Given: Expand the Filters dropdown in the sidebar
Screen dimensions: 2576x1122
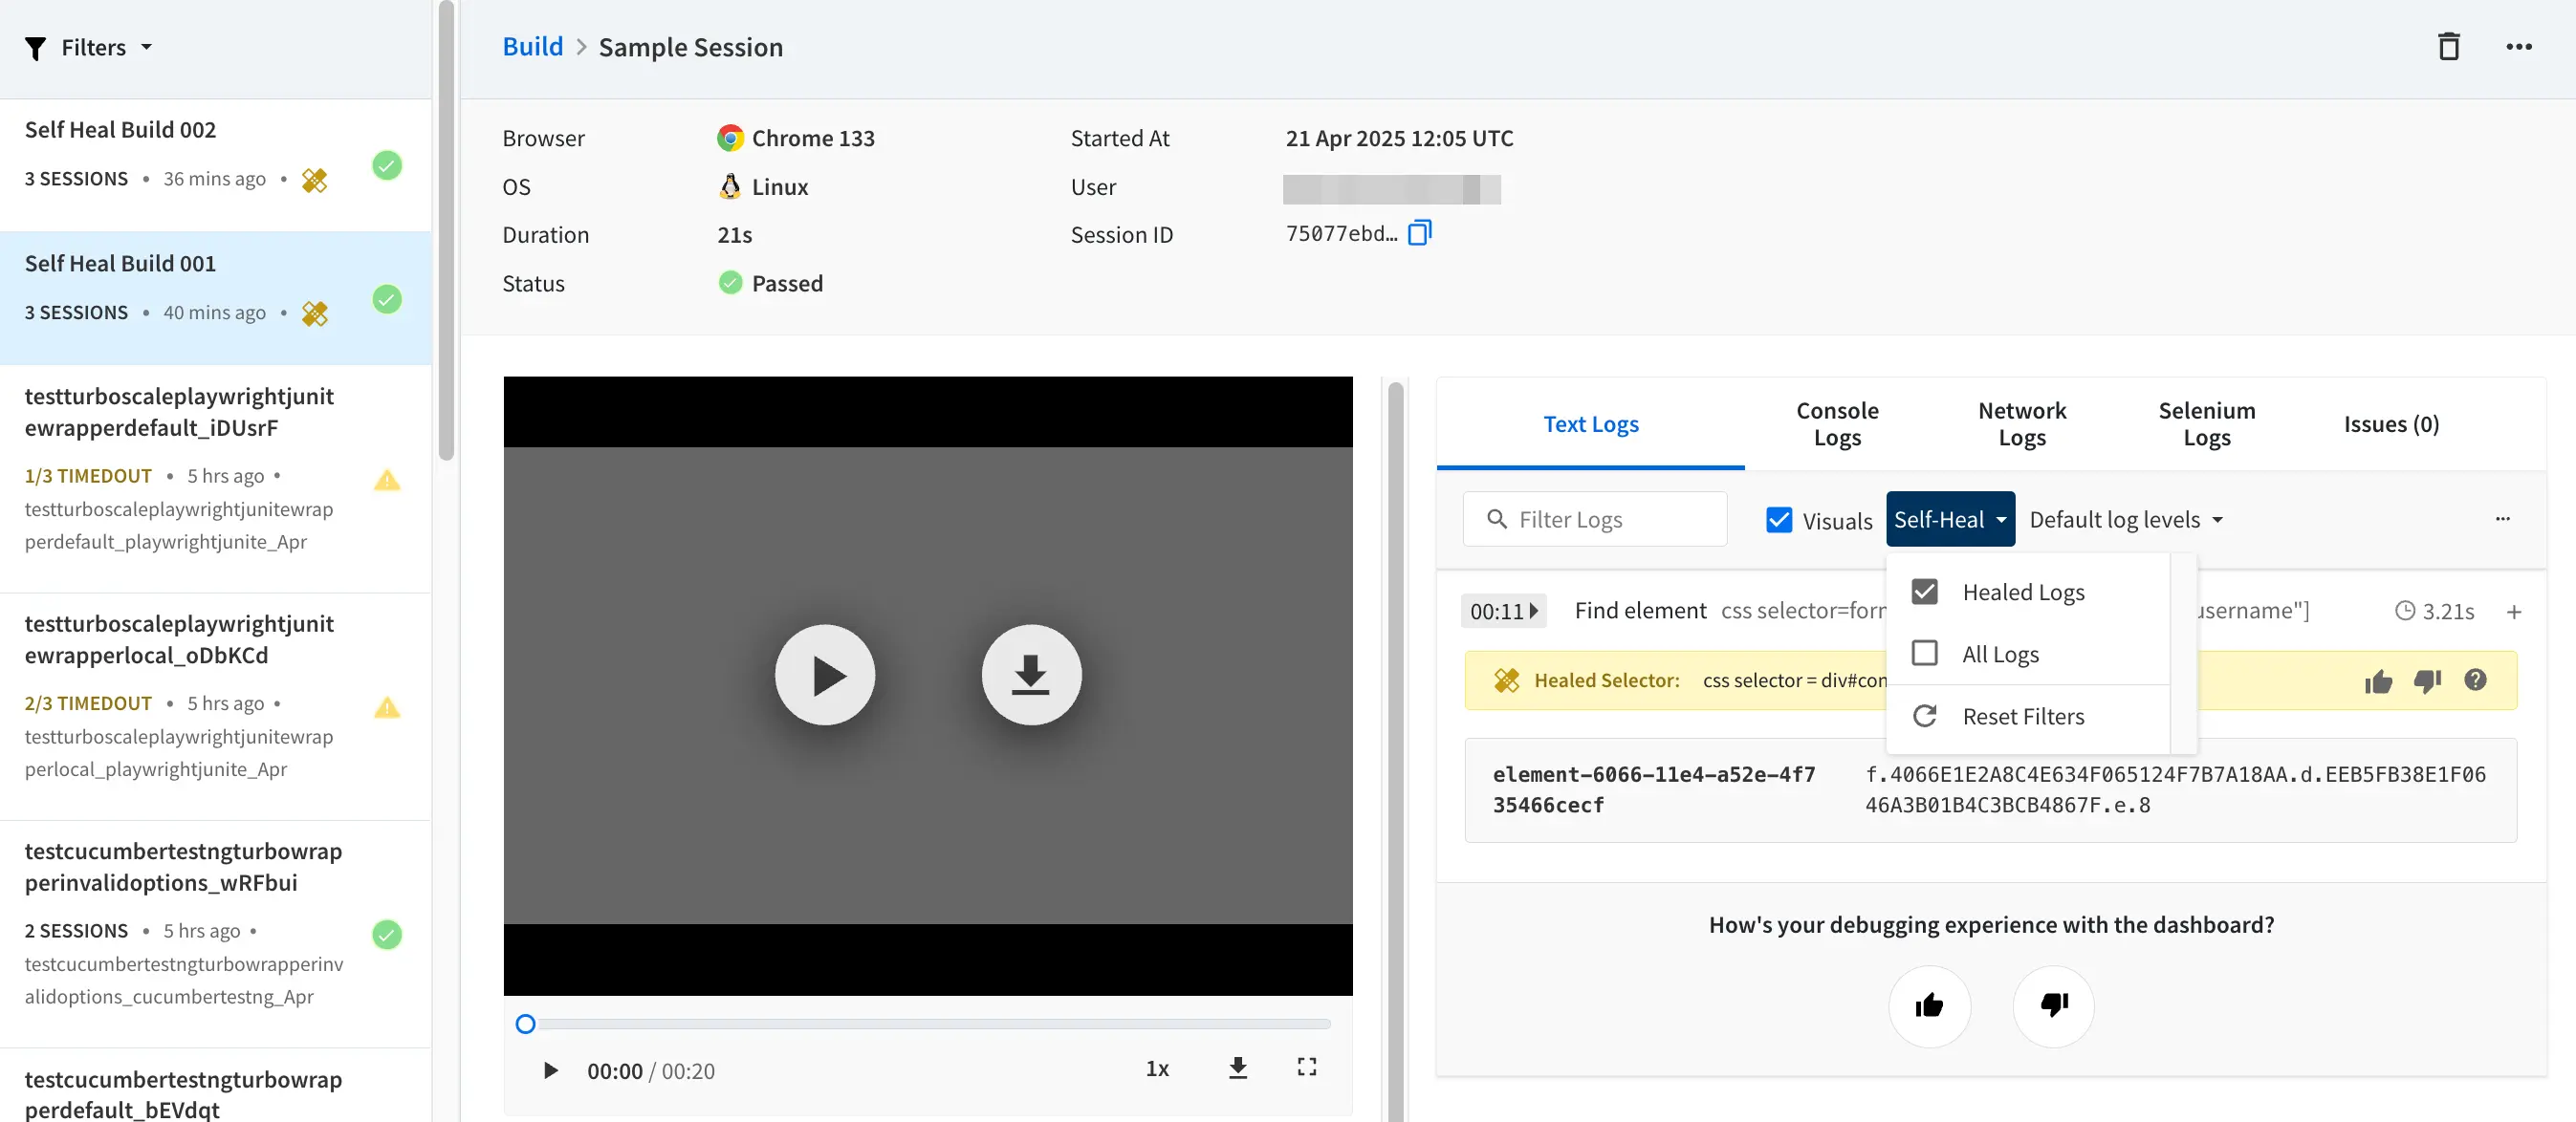Looking at the screenshot, I should (90, 47).
